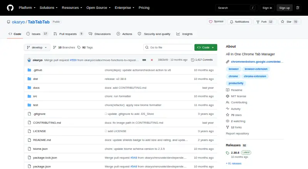The width and height of the screenshot is (308, 169).
Task: Open the green Code dropdown
Action: (206, 48)
